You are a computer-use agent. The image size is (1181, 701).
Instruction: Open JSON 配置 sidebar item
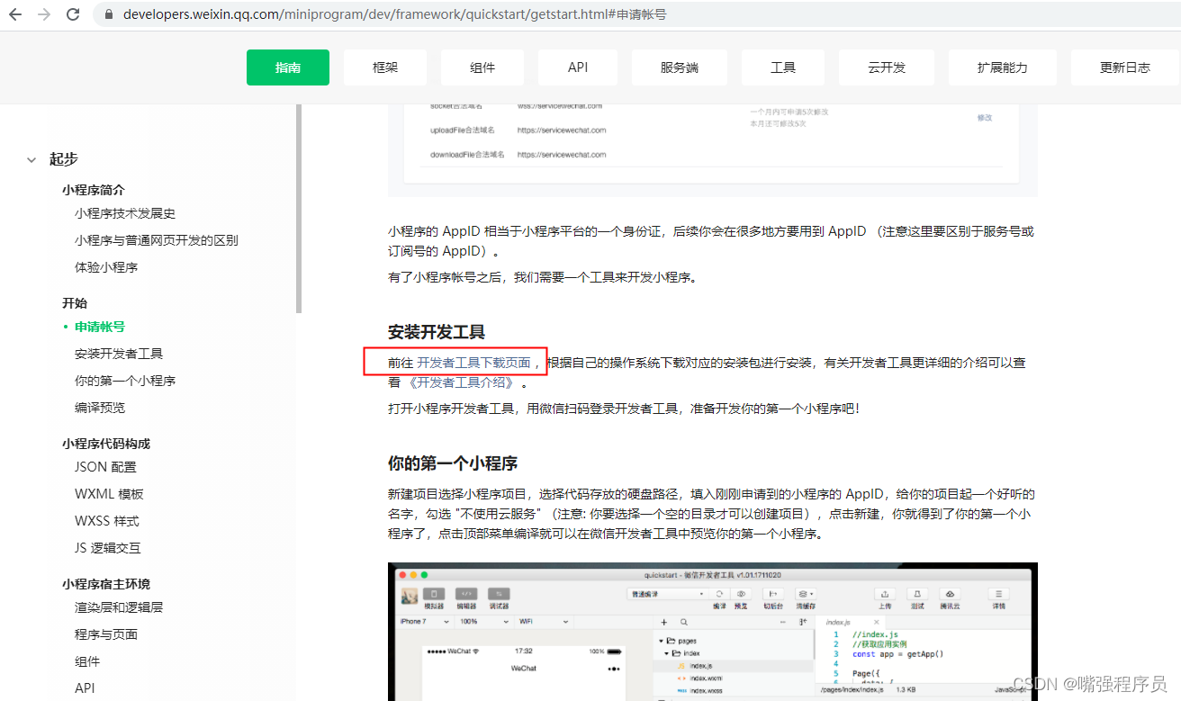[105, 467]
